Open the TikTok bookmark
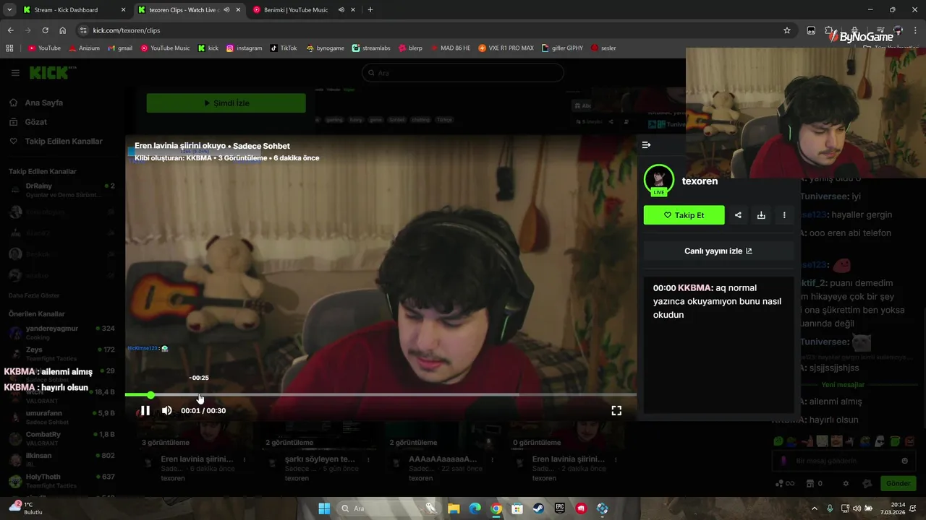The width and height of the screenshot is (926, 520). click(284, 48)
